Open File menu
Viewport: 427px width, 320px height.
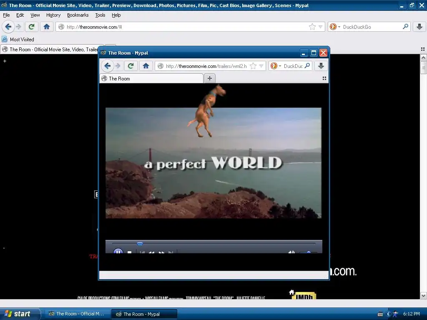[6, 15]
